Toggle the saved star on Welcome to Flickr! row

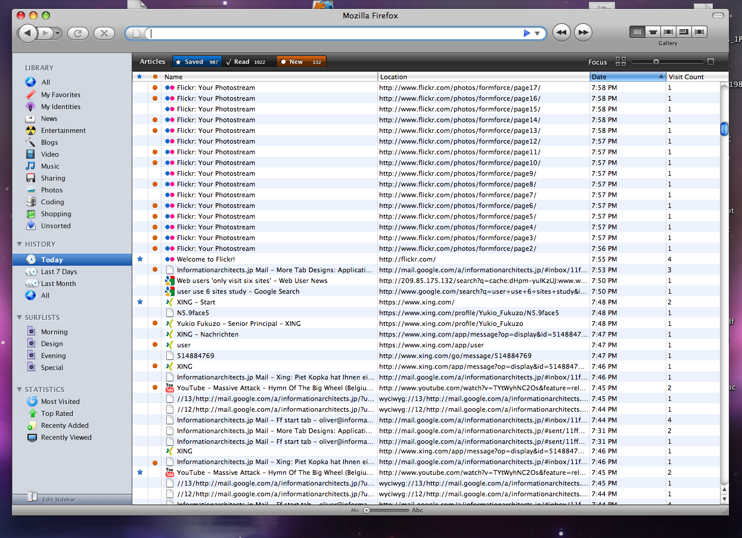click(140, 259)
